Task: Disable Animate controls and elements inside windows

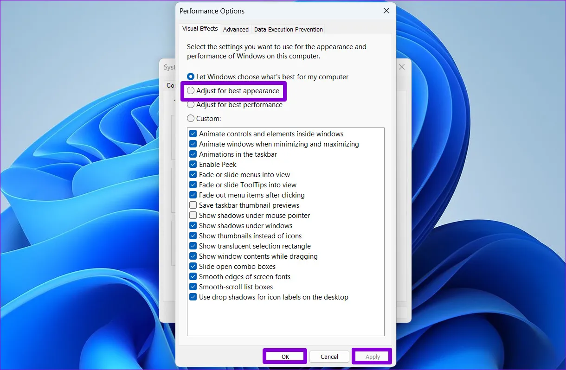Action: pos(193,134)
